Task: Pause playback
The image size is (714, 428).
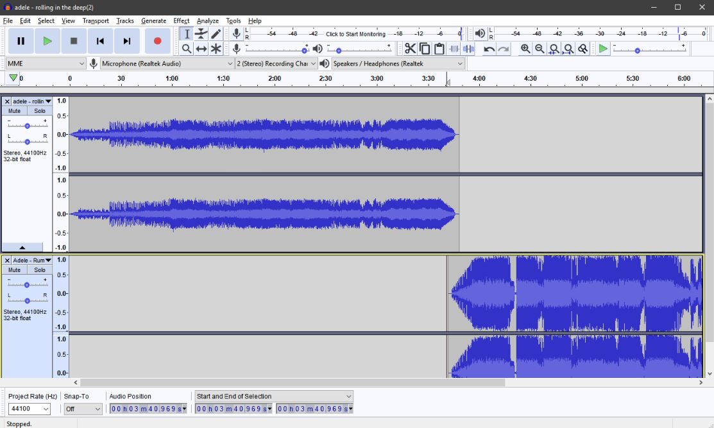Action: (x=21, y=40)
